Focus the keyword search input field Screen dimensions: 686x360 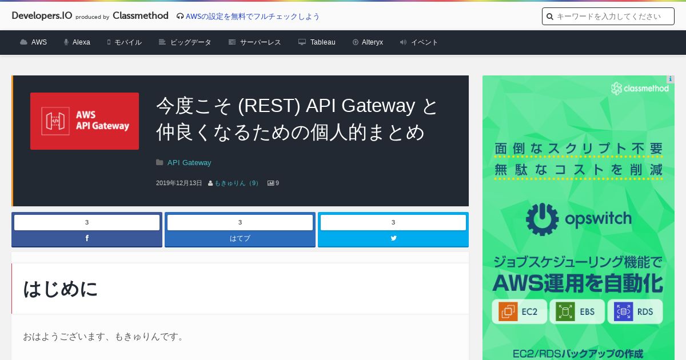(608, 17)
